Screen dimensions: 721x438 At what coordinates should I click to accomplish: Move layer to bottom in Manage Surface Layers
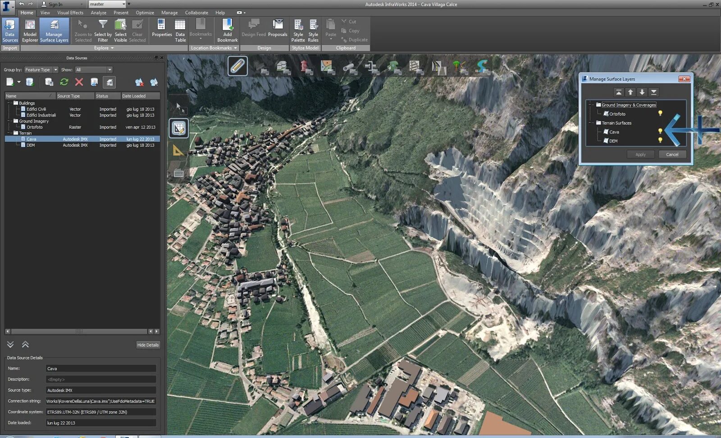coord(654,92)
